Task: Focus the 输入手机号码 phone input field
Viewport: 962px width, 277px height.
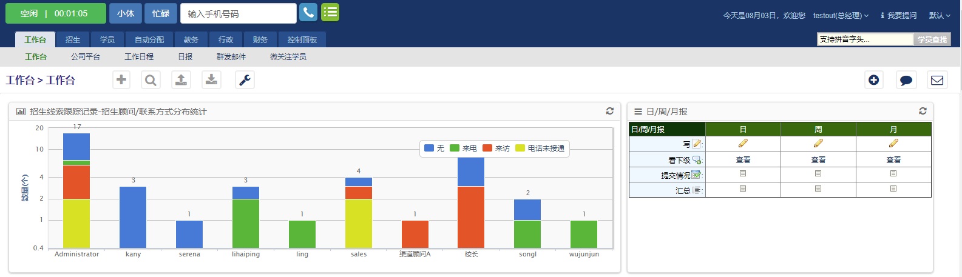Action: (x=239, y=13)
